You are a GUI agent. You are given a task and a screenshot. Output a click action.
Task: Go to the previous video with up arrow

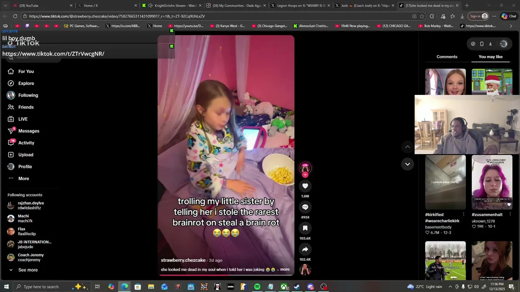point(407,147)
